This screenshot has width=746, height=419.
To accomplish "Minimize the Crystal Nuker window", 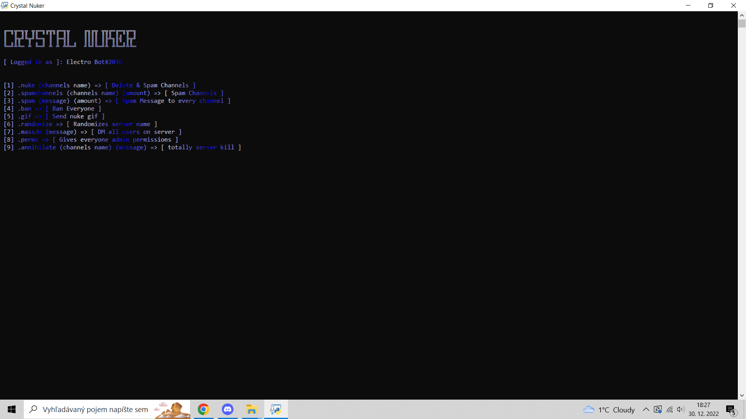I will click(x=688, y=5).
